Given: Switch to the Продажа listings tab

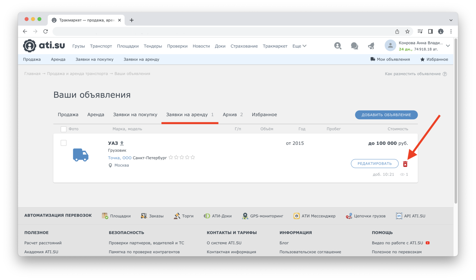Looking at the screenshot, I should click(68, 114).
